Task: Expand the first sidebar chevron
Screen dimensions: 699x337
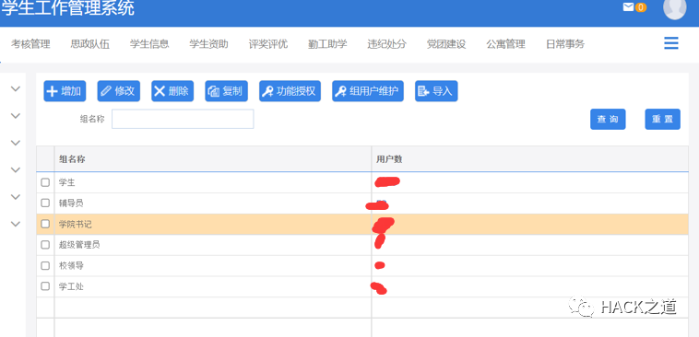Action: coord(16,89)
